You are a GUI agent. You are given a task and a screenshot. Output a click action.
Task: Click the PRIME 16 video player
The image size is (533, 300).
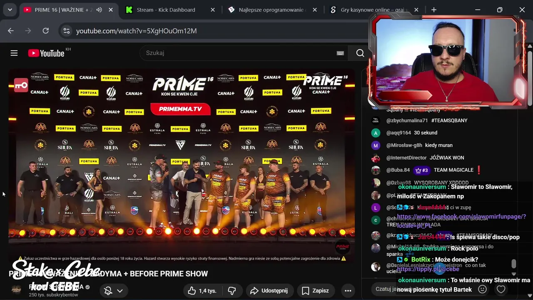tap(182, 166)
